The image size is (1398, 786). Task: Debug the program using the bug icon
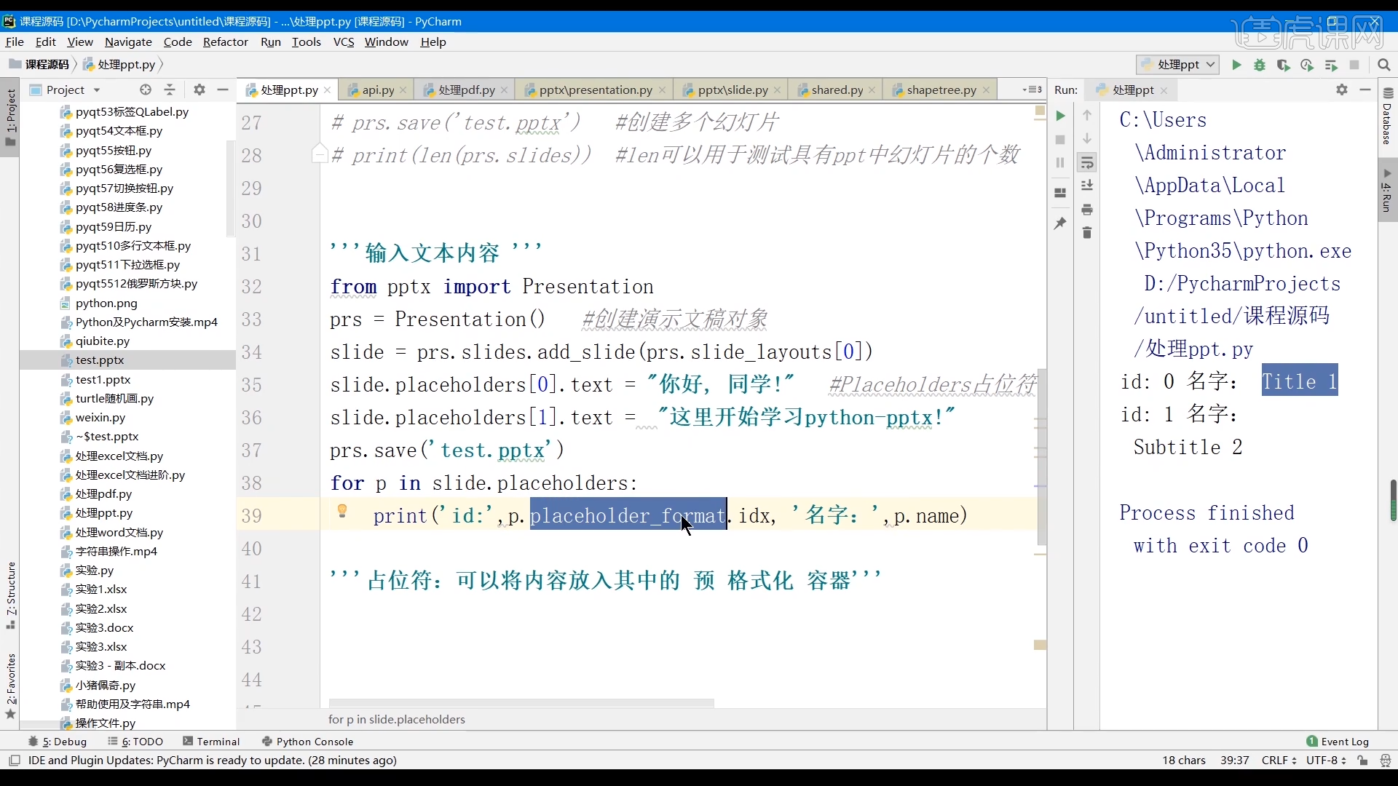tap(1260, 65)
